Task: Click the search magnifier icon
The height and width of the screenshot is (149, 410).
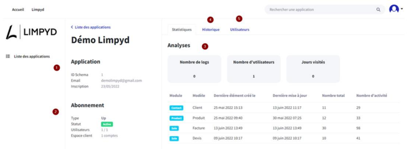Action: pos(378,10)
